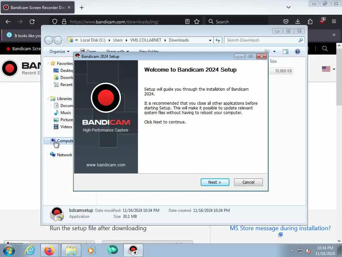This screenshot has width=342, height=257.
Task: Open Explorer help icon
Action: [x=298, y=52]
